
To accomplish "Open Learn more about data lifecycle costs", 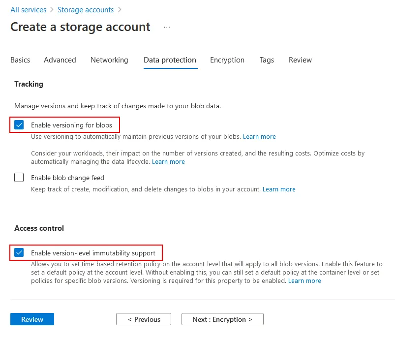I will (168, 161).
